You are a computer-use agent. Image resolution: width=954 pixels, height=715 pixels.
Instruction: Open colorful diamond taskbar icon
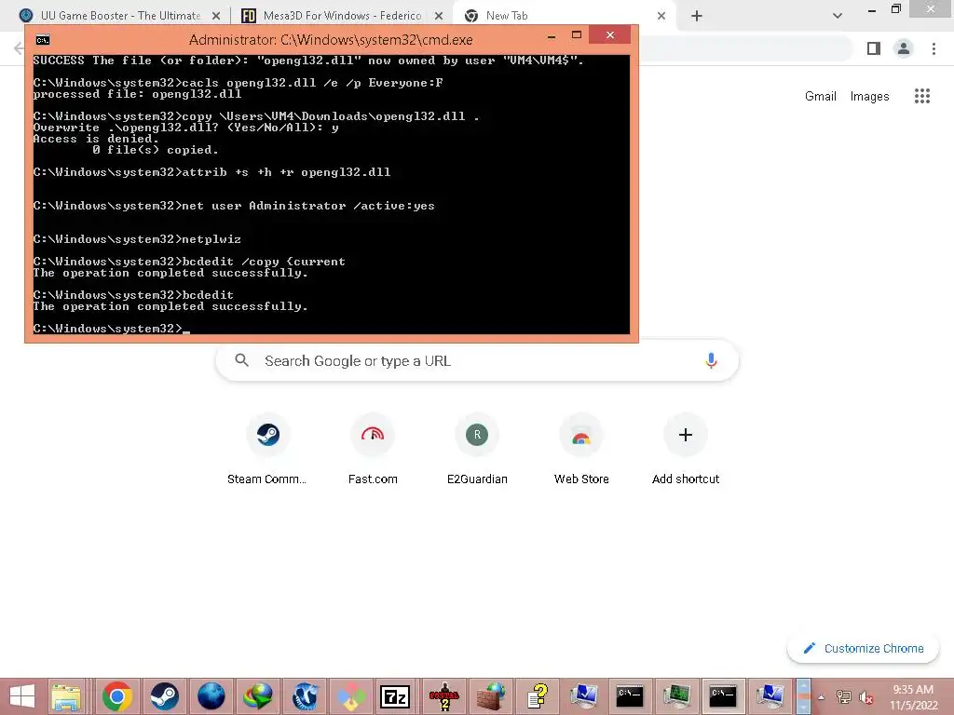point(351,696)
